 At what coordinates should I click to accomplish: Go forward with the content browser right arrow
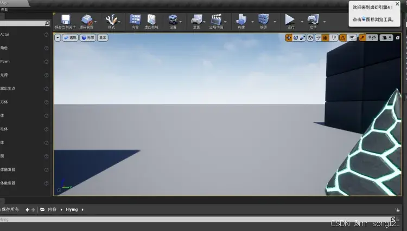(x=33, y=210)
